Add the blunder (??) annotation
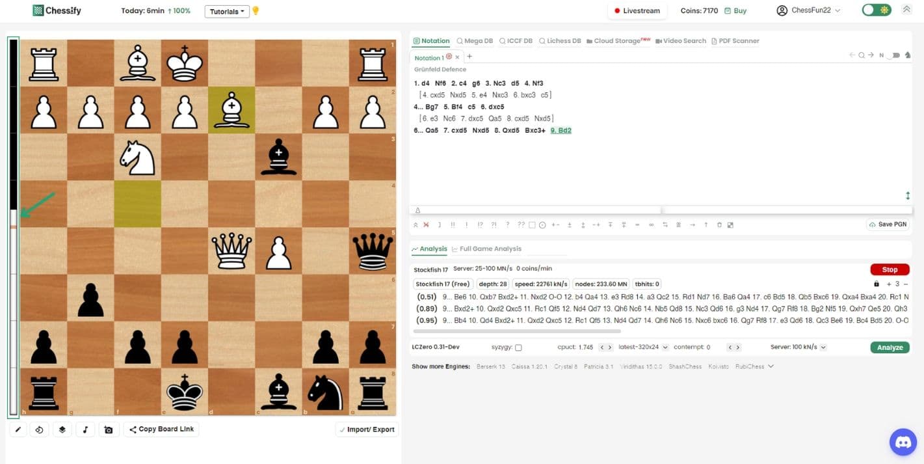Screen dimensions: 924x464 521,225
